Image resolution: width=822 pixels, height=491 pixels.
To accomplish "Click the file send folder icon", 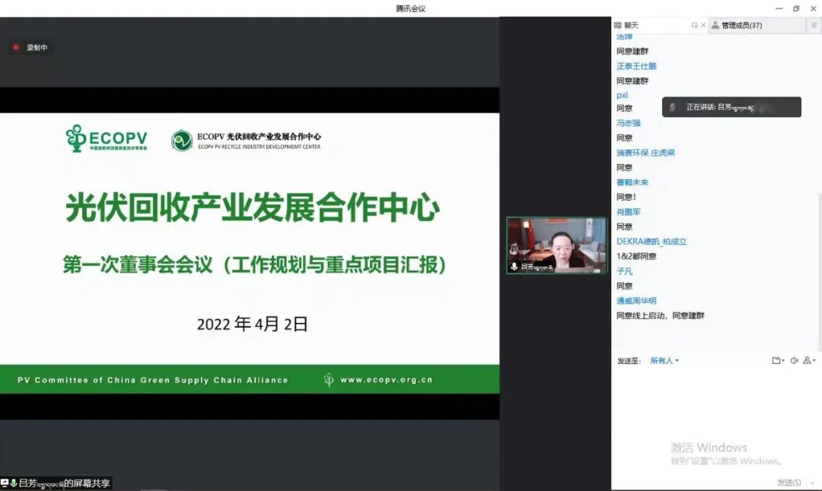I will [776, 360].
